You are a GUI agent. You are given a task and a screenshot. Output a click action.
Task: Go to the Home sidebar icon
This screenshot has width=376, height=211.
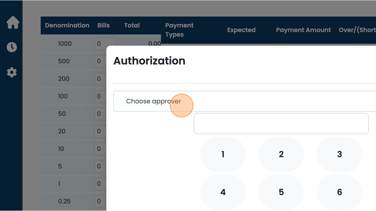click(x=13, y=22)
